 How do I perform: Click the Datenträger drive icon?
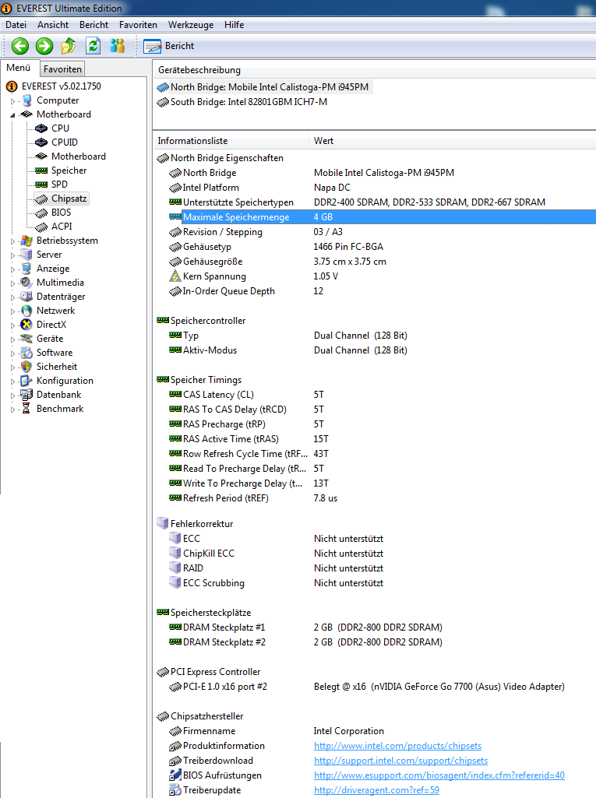(26, 297)
